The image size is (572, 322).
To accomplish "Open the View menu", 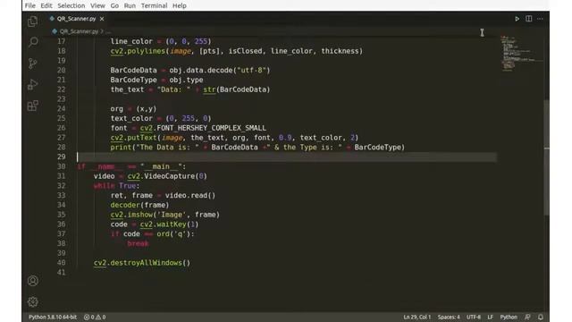I will click(97, 5).
